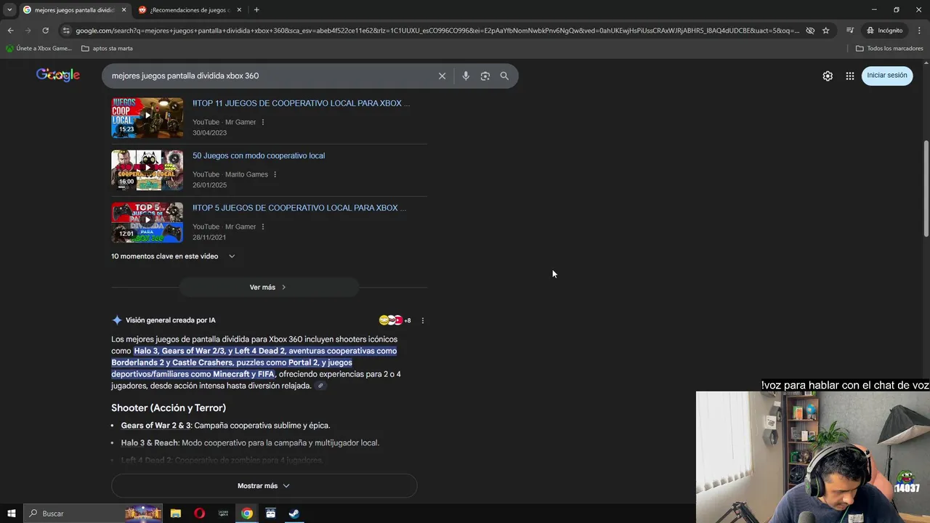Click the page vertical scrollbar thumb
This screenshot has width=930, height=523.
[x=926, y=187]
